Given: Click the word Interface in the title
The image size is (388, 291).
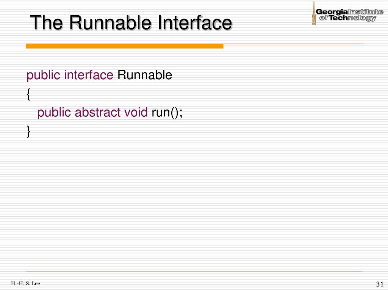Looking at the screenshot, I should (x=195, y=22).
